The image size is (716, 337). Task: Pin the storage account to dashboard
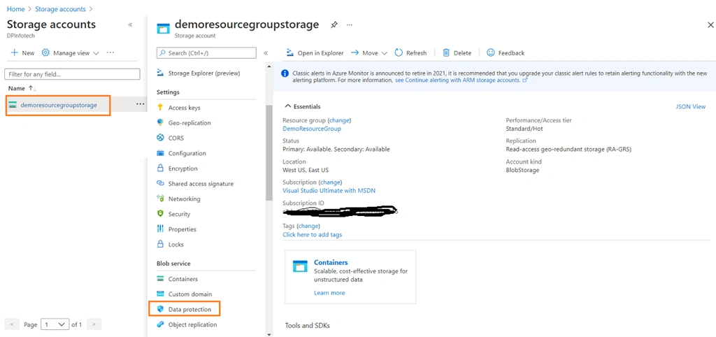click(334, 25)
